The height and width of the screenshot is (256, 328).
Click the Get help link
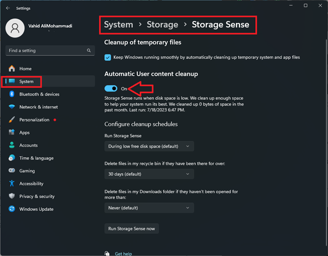[123, 254]
